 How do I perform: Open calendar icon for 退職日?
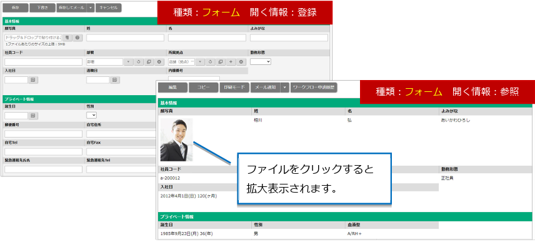(x=115, y=80)
